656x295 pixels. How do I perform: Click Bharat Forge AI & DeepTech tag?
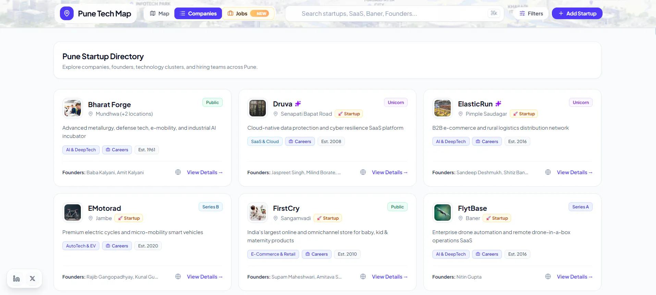pyautogui.click(x=81, y=150)
